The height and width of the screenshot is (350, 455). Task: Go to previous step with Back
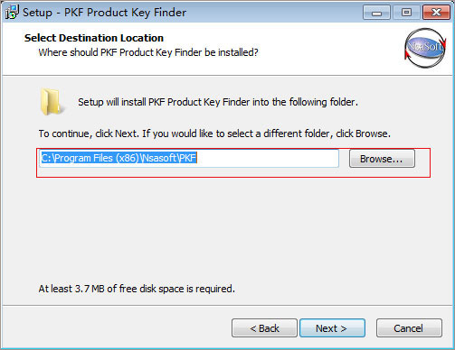(x=264, y=328)
